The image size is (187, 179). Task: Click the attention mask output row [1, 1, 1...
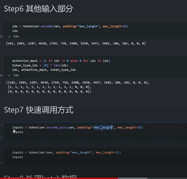pos(49,87)
